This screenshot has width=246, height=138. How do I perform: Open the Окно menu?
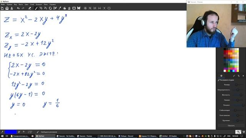coord(46,4)
